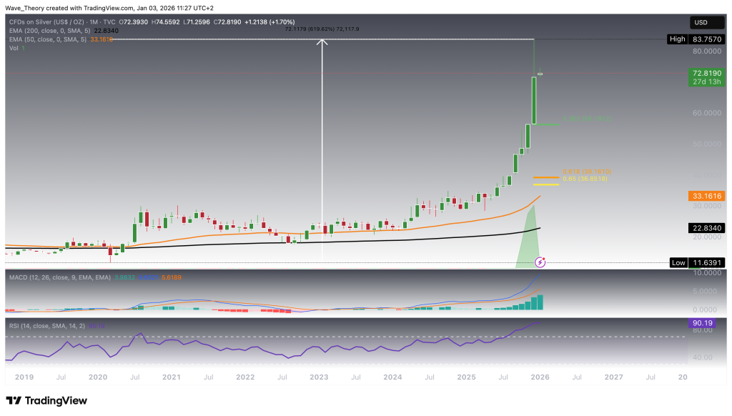Click the RSI value tag 90.19
Viewport: 732px width, 416px height.
[701, 323]
